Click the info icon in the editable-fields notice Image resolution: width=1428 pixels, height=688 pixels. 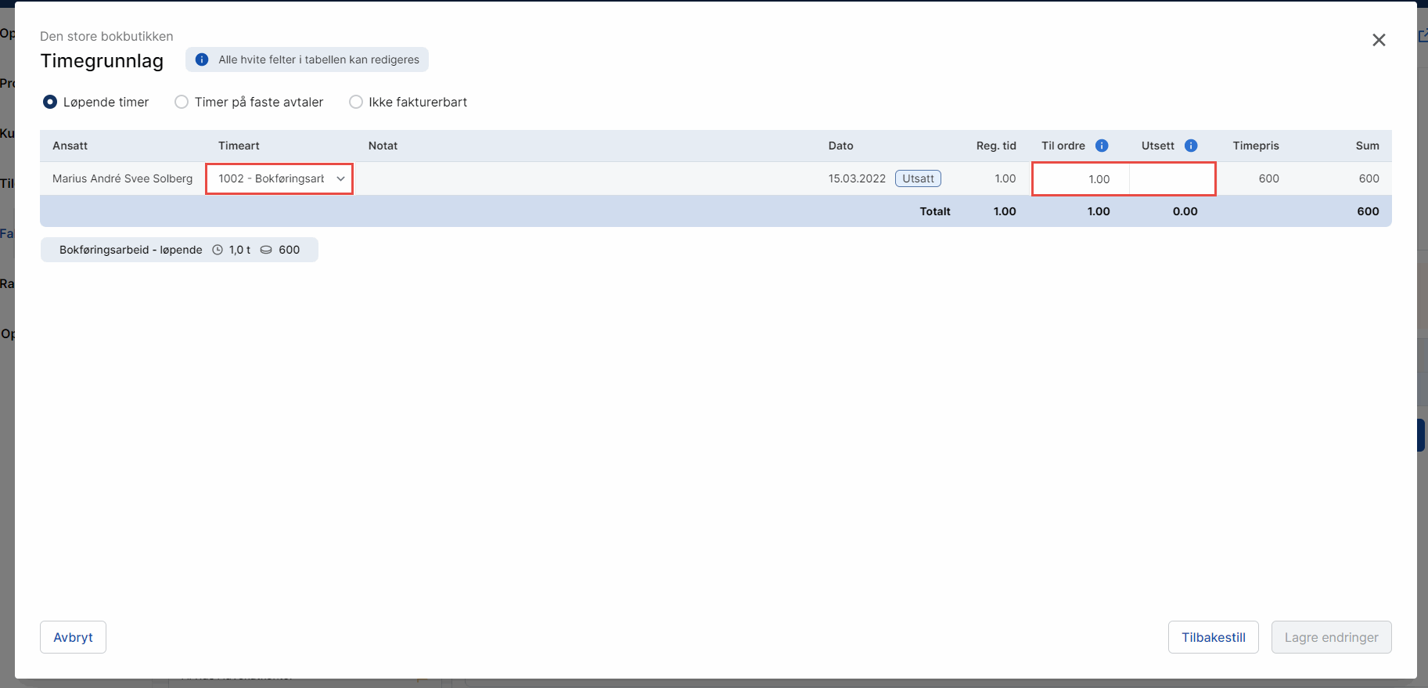click(x=202, y=59)
